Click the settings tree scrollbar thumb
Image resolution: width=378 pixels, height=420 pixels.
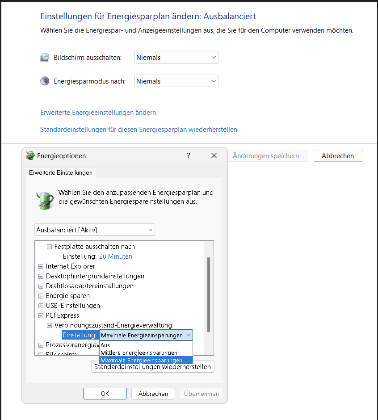pyautogui.click(x=209, y=294)
